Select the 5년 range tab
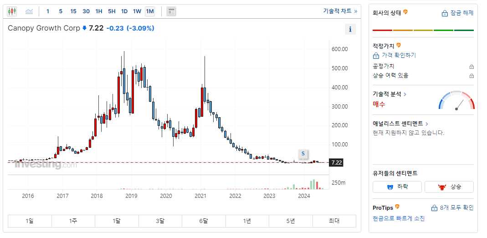This screenshot has height=238, width=487. (291, 221)
